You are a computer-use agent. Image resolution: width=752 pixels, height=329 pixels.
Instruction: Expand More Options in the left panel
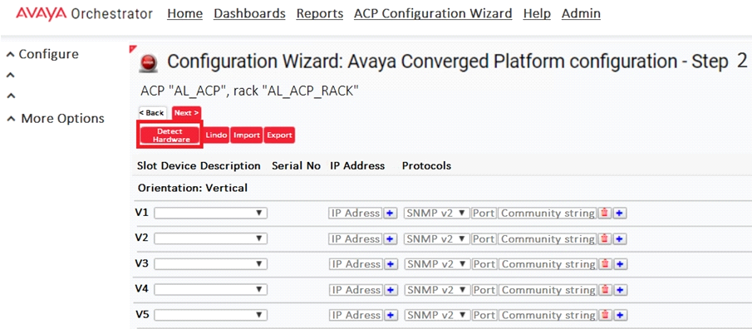[55, 119]
